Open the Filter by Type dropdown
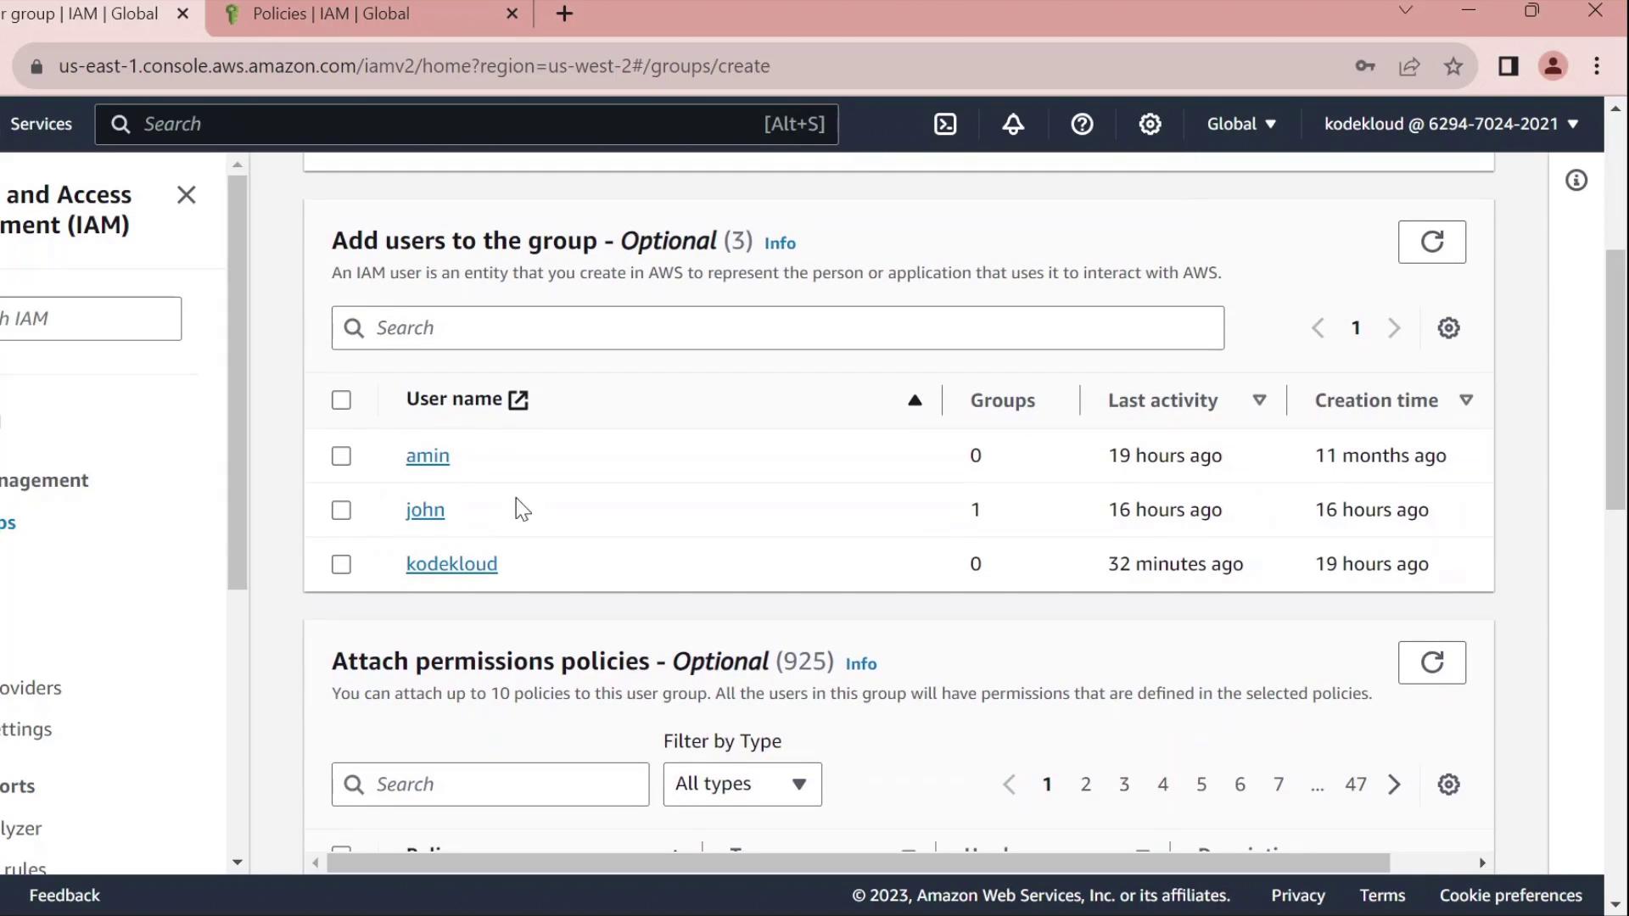The width and height of the screenshot is (1629, 916). coord(742,785)
